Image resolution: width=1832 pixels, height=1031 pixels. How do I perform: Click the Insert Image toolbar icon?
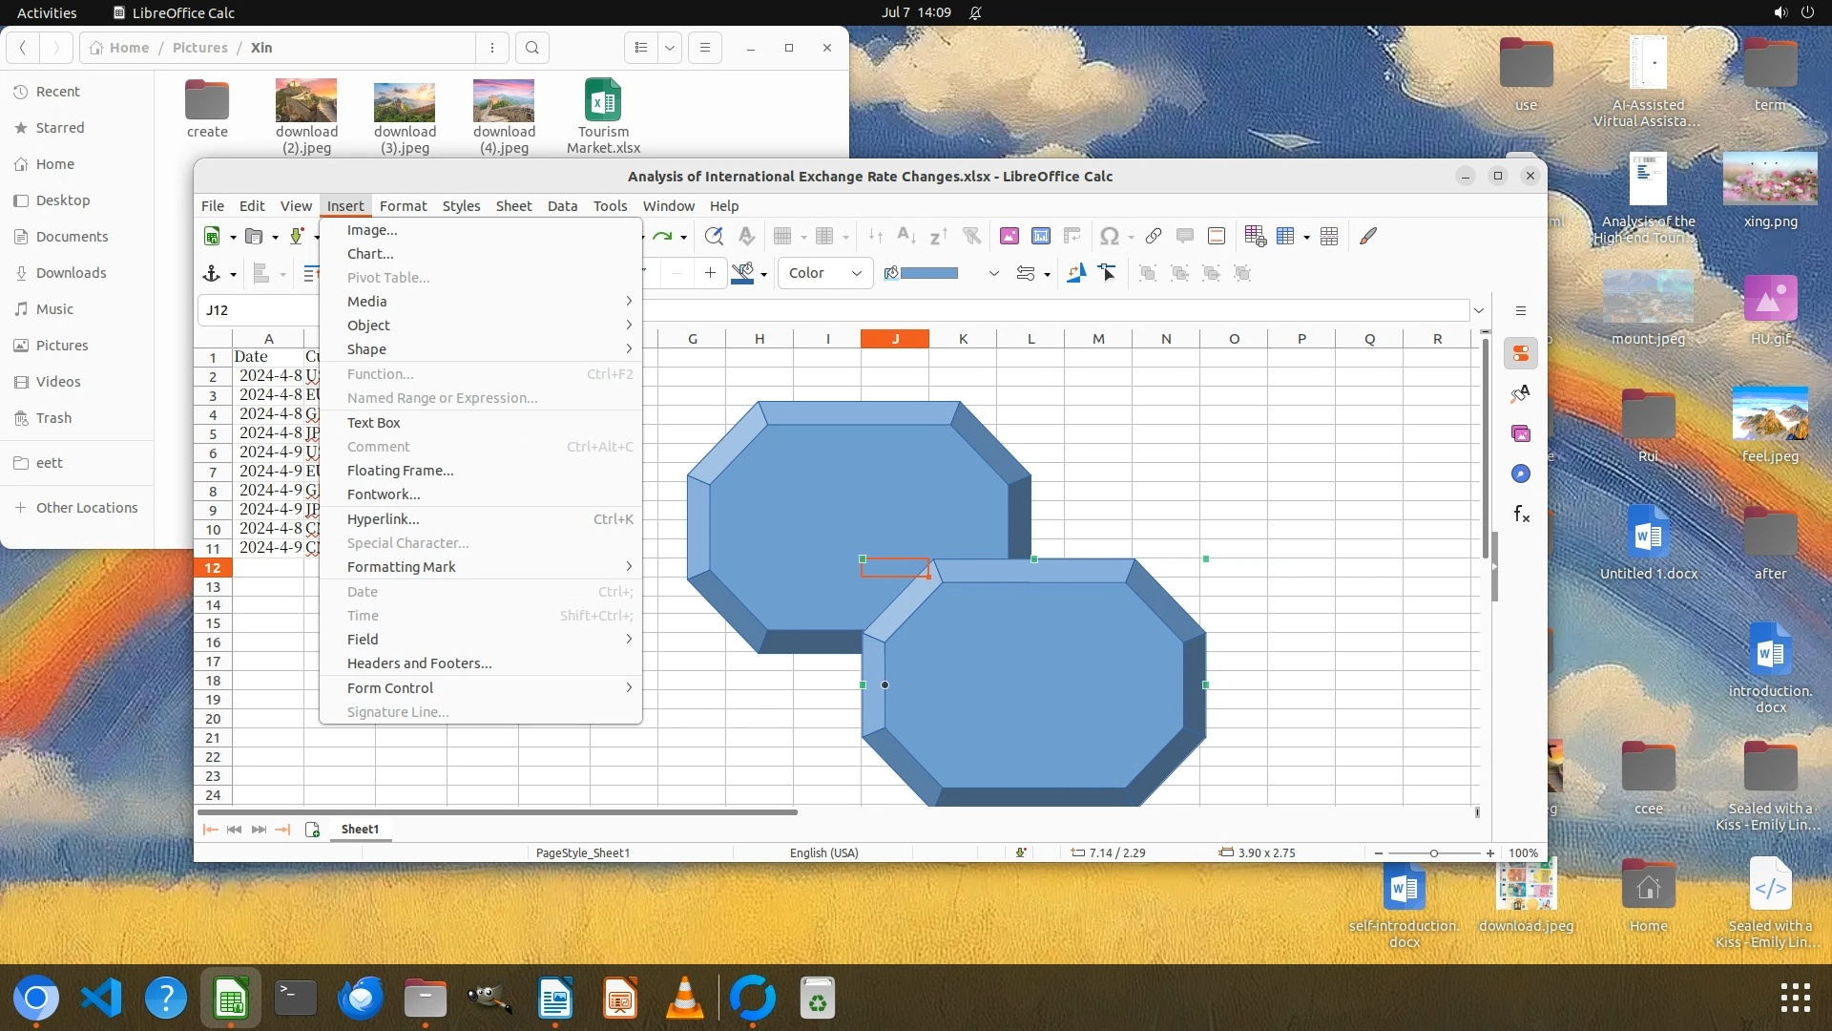[x=1009, y=236]
